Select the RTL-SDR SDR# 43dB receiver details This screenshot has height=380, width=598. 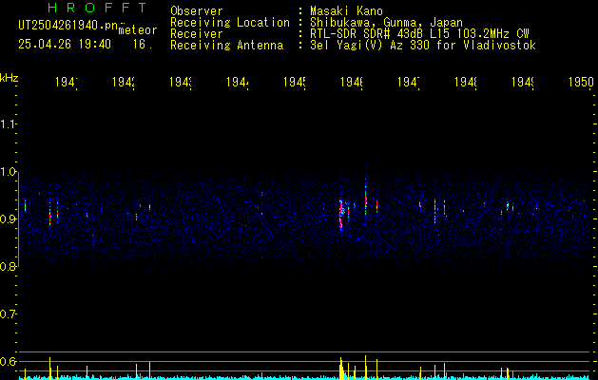pos(419,34)
